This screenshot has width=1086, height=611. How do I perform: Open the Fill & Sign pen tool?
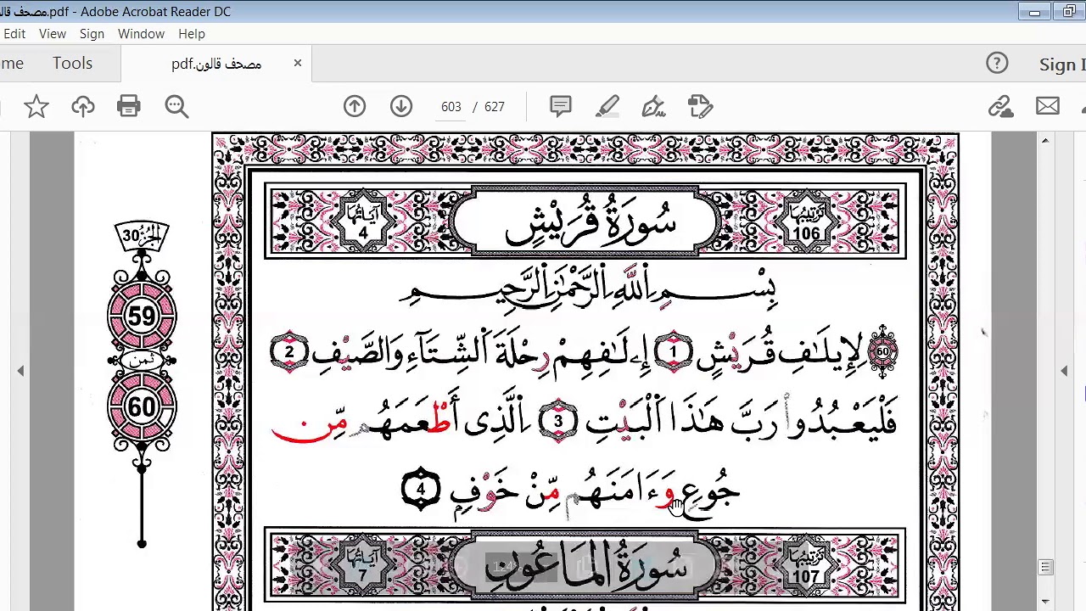pos(653,107)
